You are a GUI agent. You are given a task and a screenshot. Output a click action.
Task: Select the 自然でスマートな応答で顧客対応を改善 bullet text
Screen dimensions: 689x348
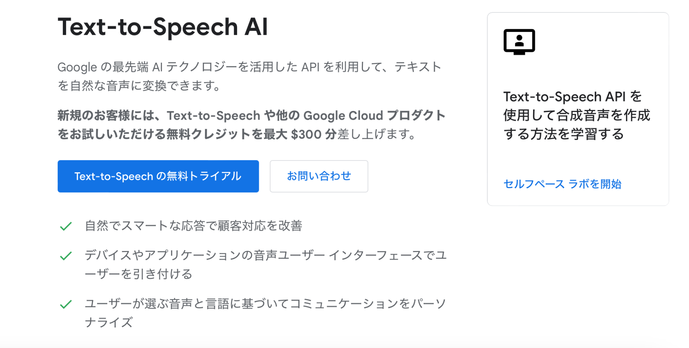coord(193,226)
